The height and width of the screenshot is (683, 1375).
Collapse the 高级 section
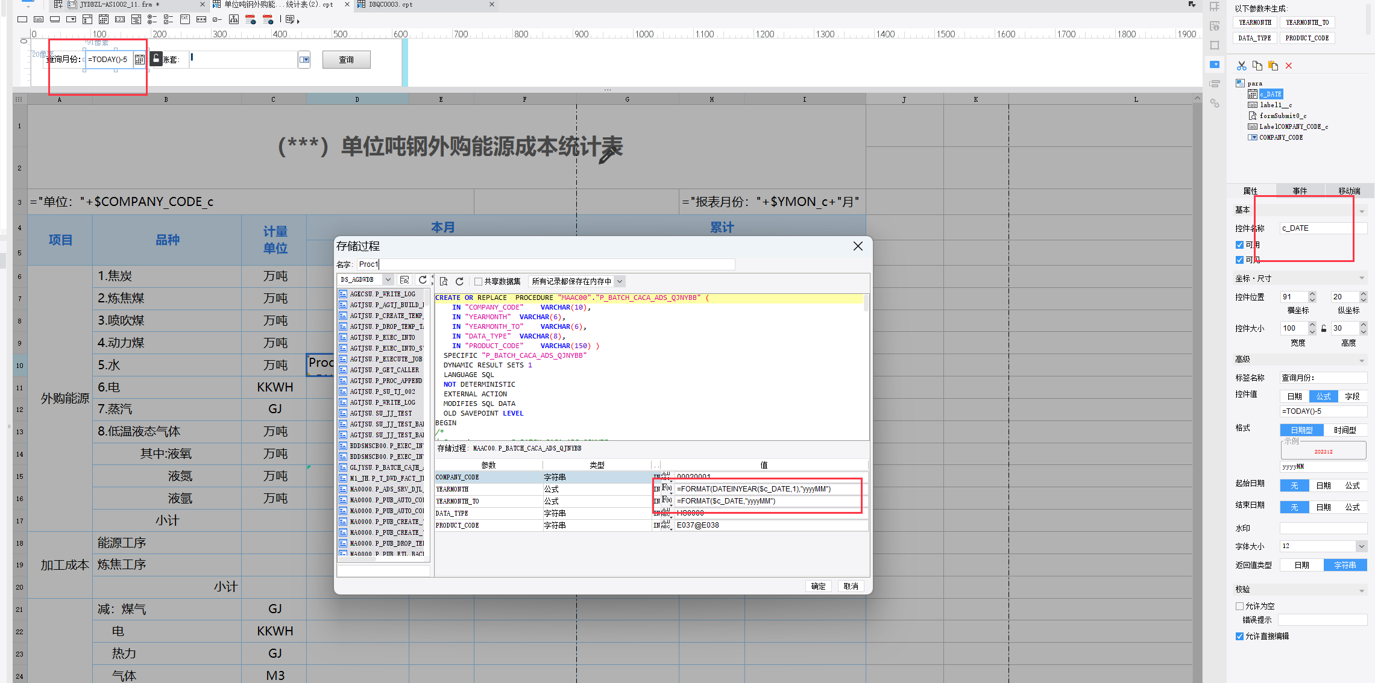[x=1362, y=360]
